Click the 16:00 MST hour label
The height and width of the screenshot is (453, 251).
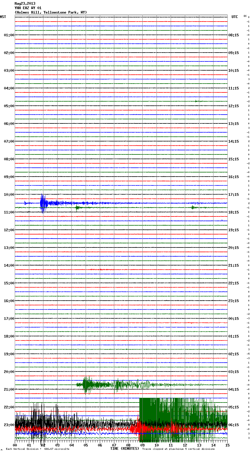(9, 301)
